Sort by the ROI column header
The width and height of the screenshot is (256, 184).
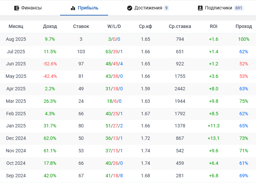(213, 26)
